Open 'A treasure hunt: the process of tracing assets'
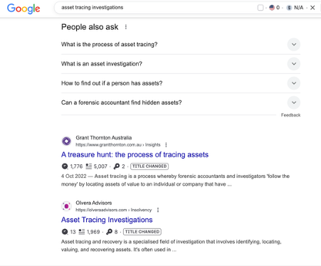Screen dimensions: 321x266 point(135,154)
